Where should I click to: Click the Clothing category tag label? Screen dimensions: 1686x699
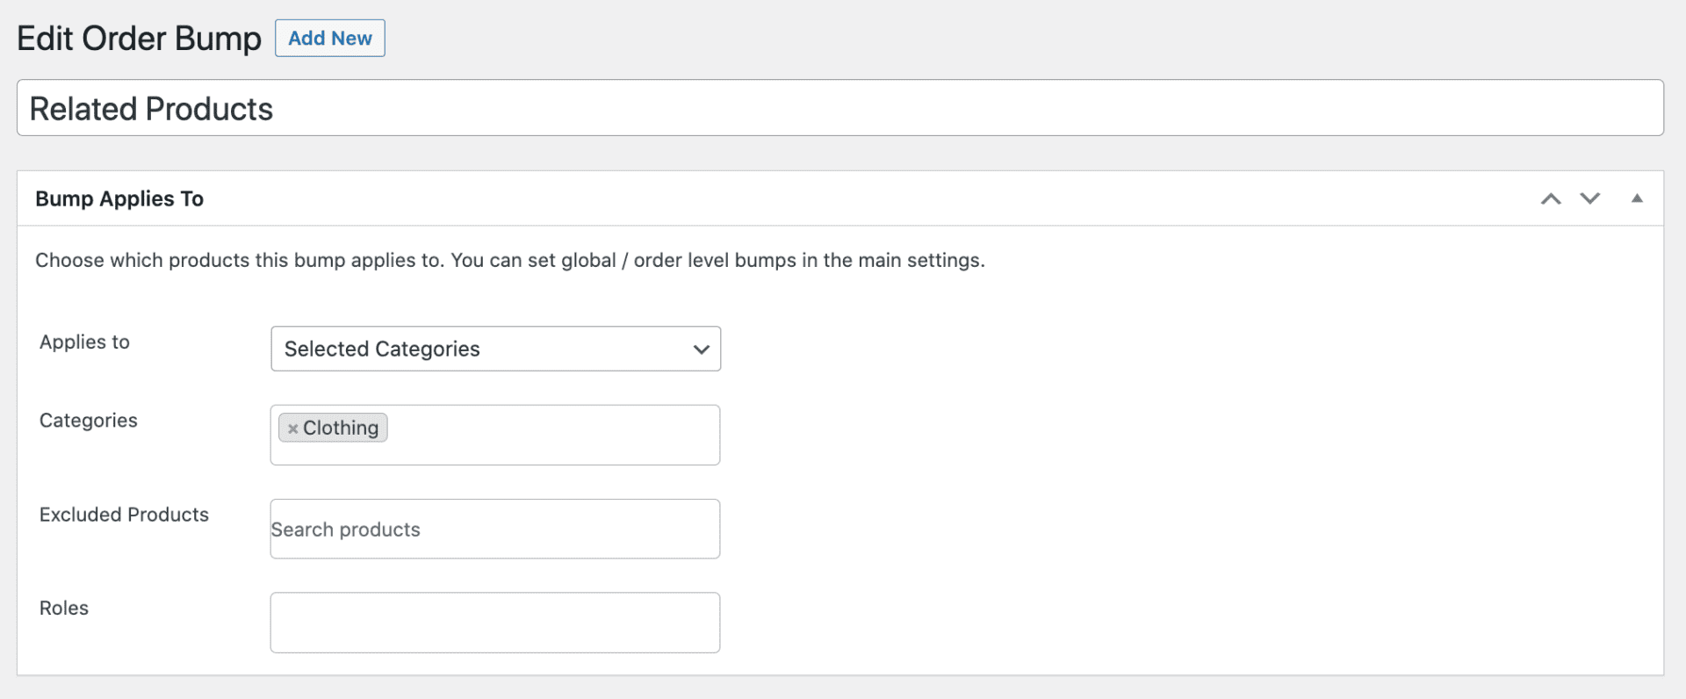coord(341,428)
